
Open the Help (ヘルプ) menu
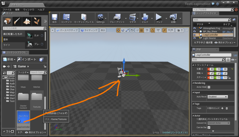point(41,10)
